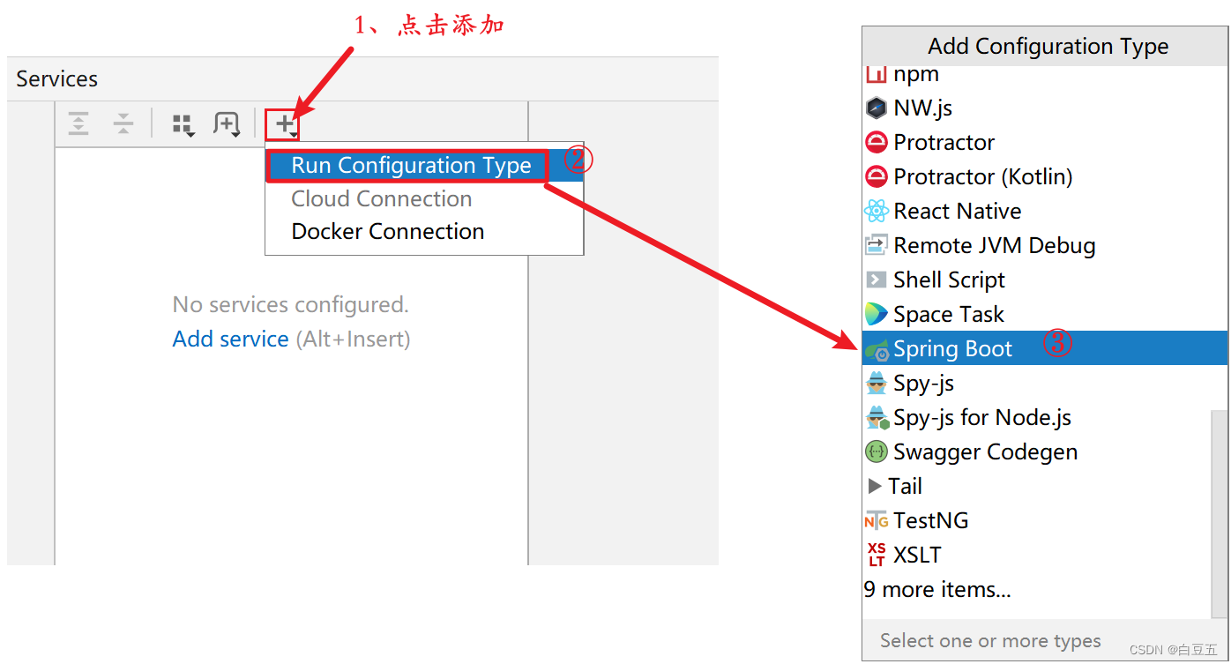Click the Remote JVM Debug icon
The image size is (1231, 664).
click(x=876, y=245)
